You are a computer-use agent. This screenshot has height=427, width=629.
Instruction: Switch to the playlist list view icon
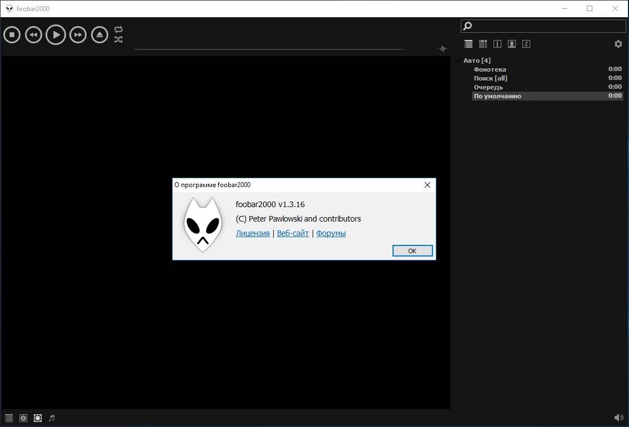click(x=469, y=44)
